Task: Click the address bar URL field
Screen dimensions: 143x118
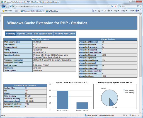Action: [x=60, y=6]
